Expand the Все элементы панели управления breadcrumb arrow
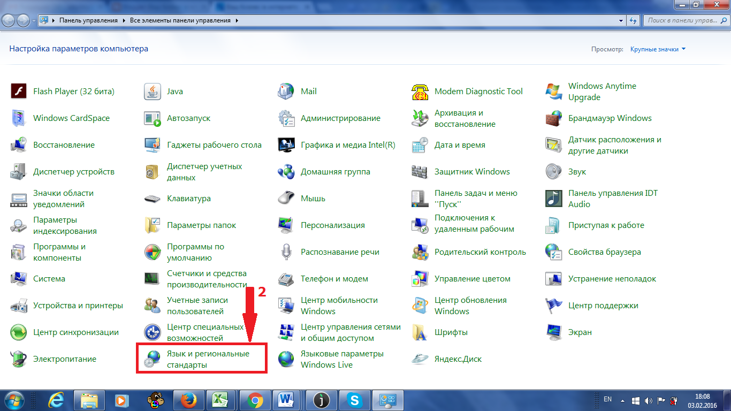Image resolution: width=731 pixels, height=411 pixels. pyautogui.click(x=236, y=20)
